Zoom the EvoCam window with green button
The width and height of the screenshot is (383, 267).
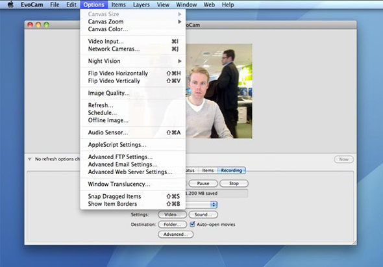pos(46,25)
